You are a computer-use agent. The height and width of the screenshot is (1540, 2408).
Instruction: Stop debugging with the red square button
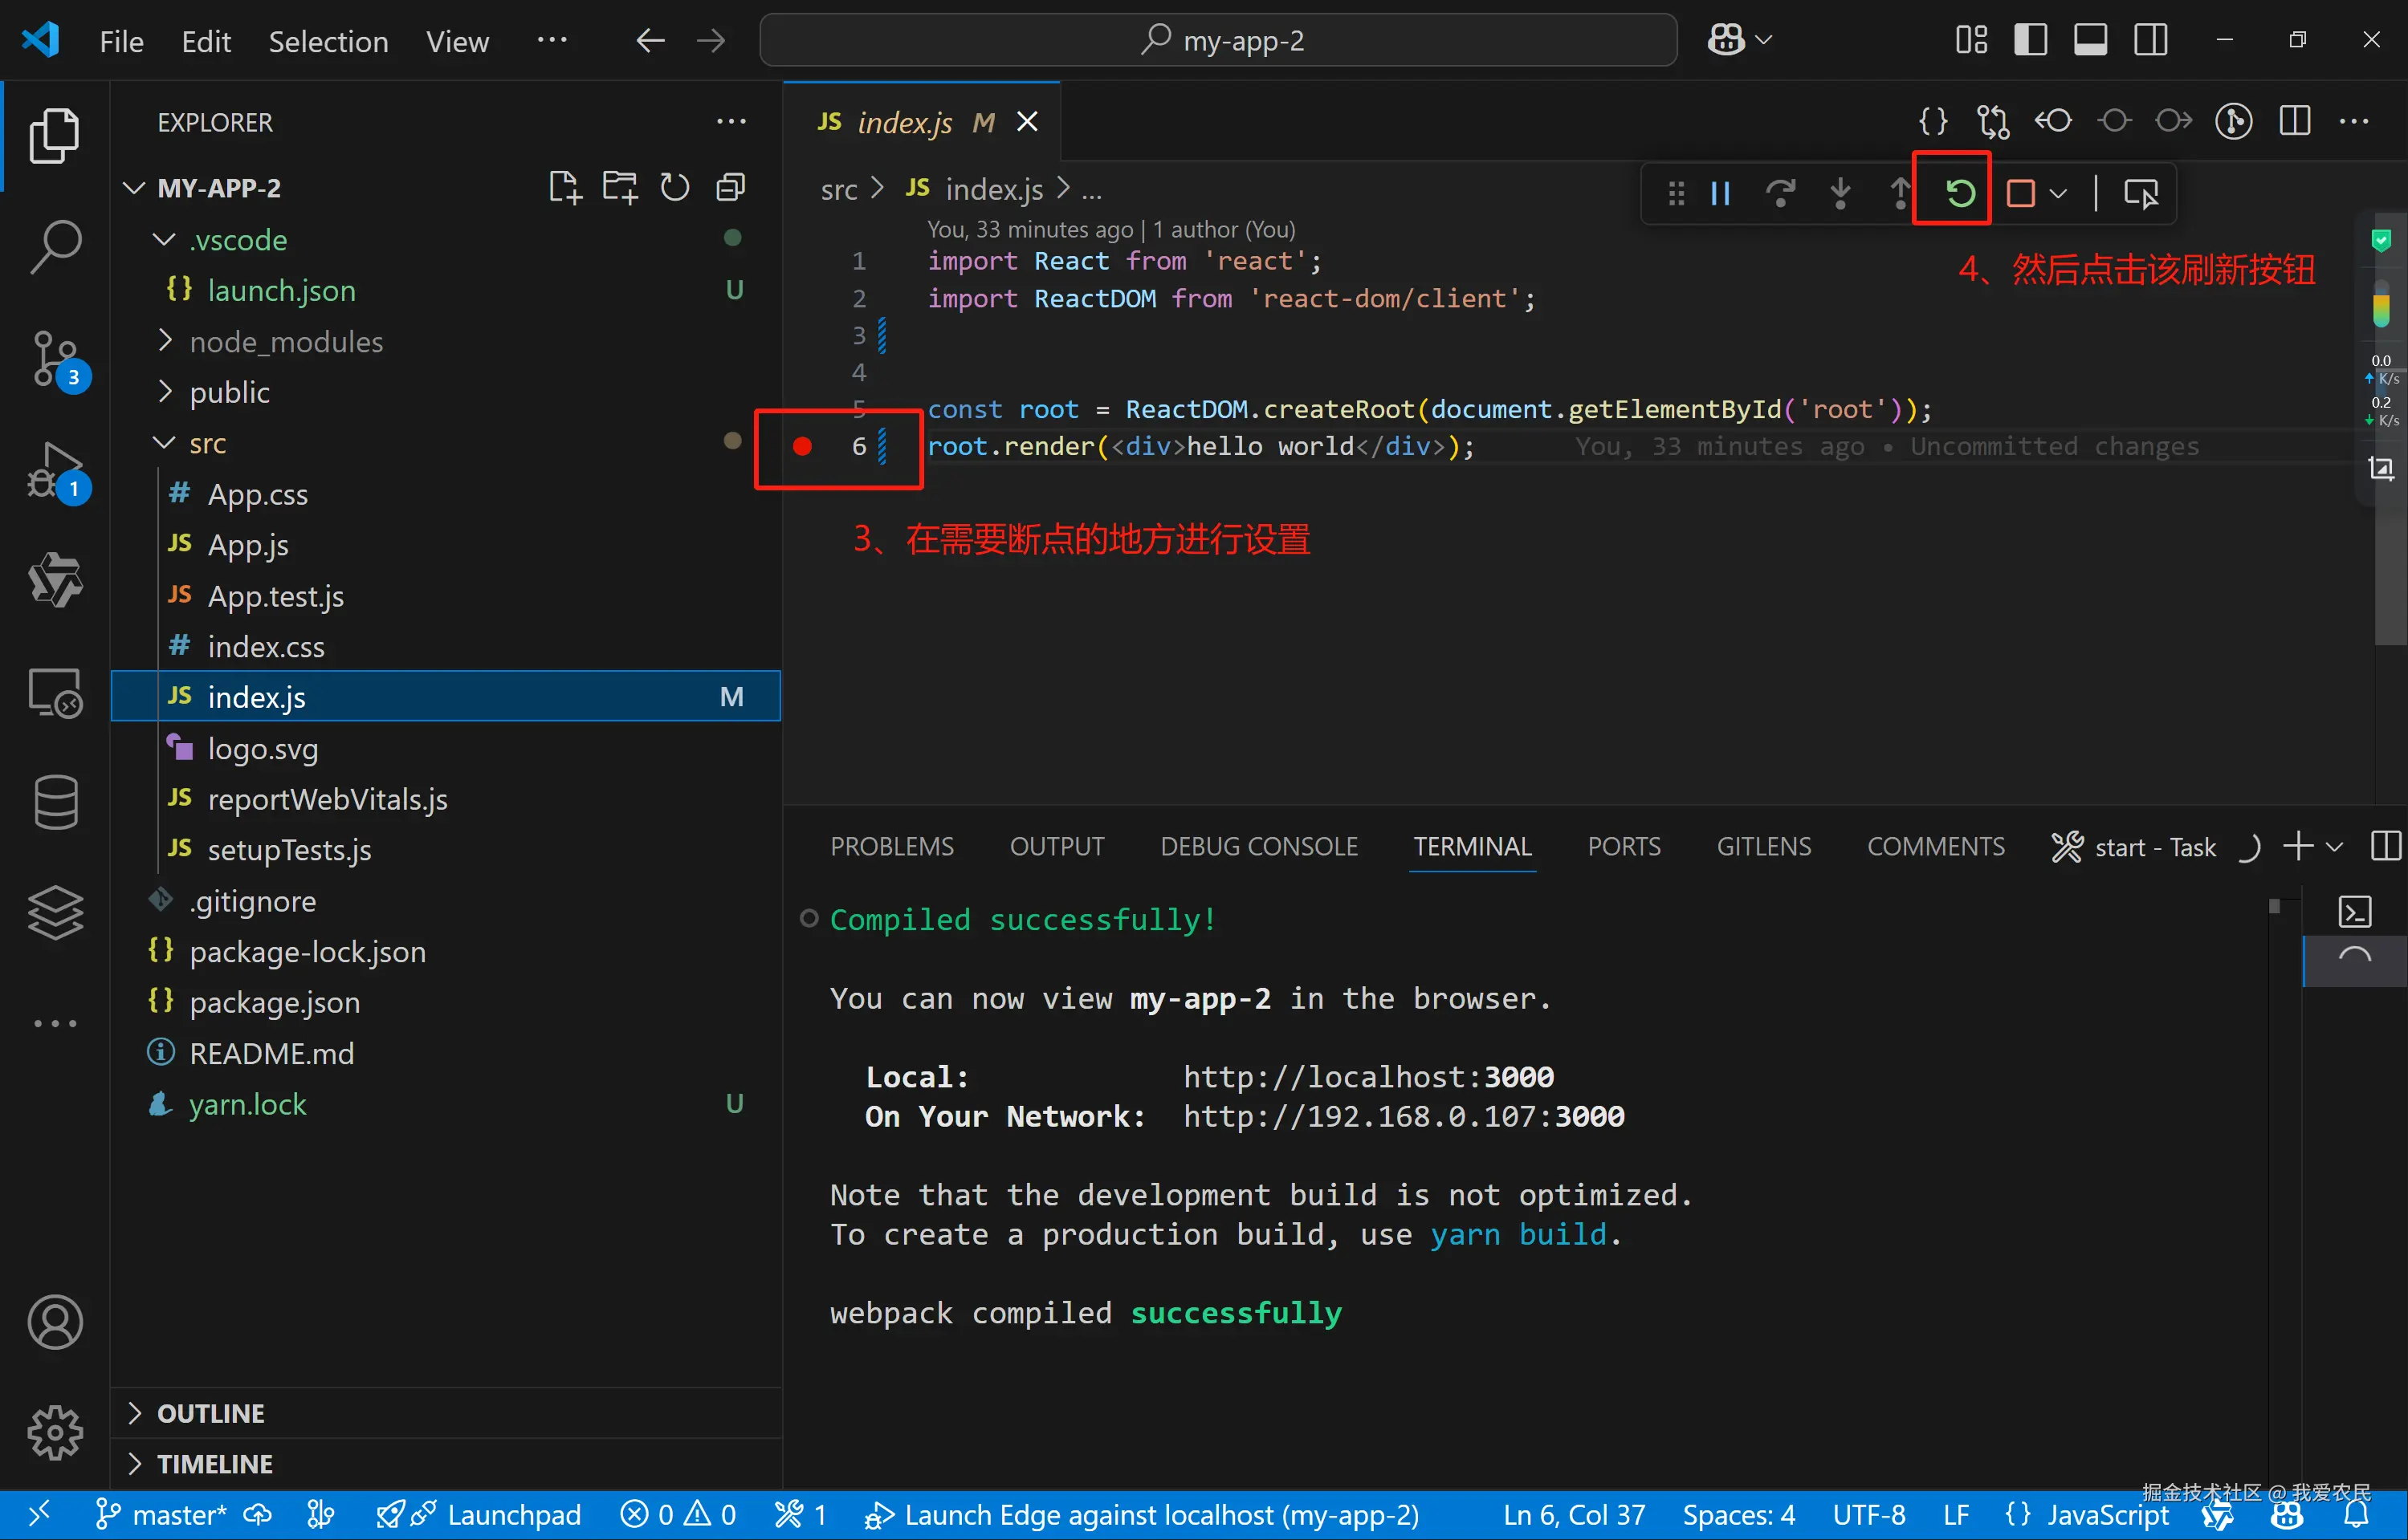2021,193
